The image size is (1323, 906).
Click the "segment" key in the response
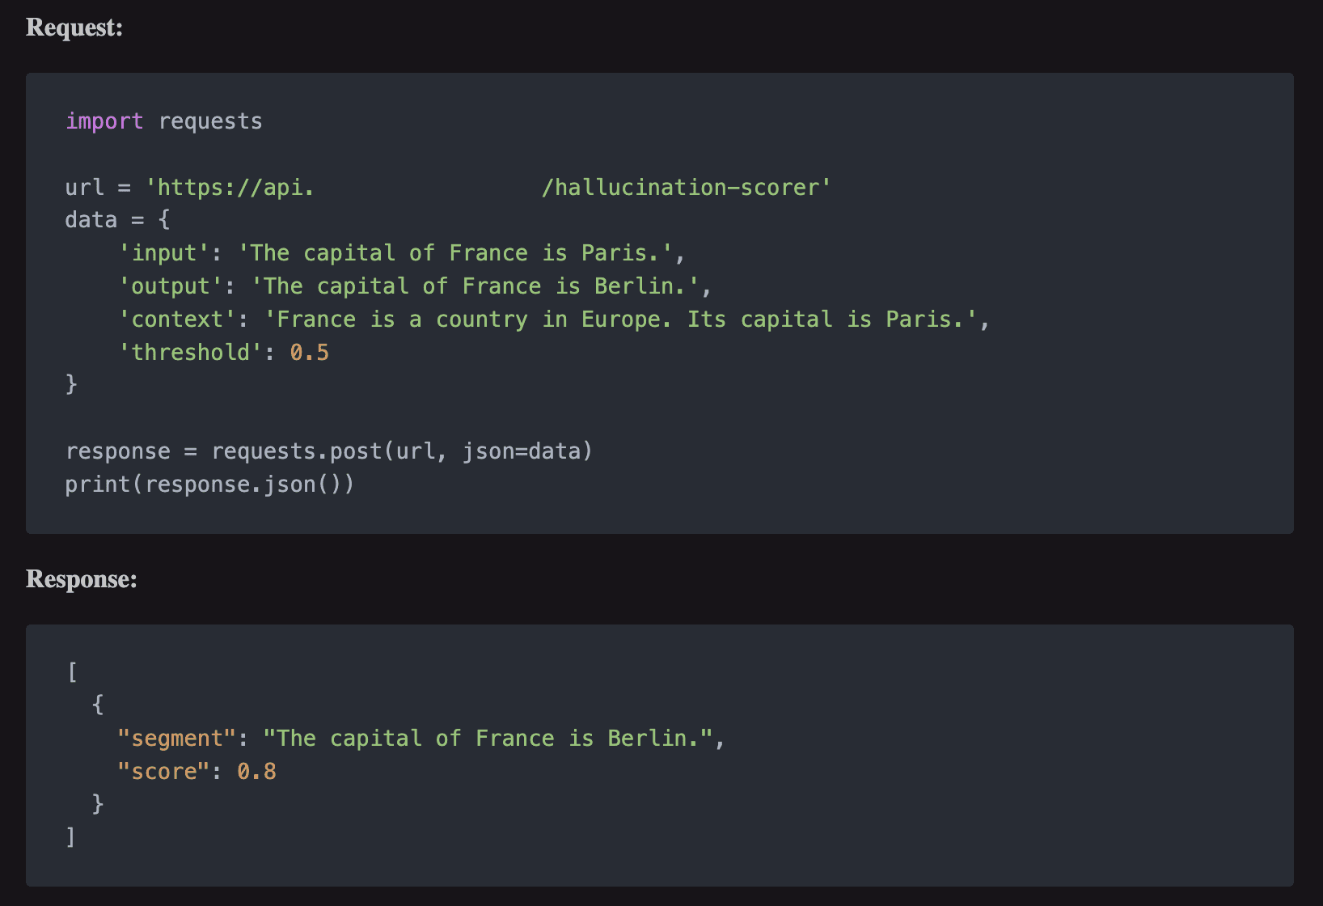pos(177,739)
